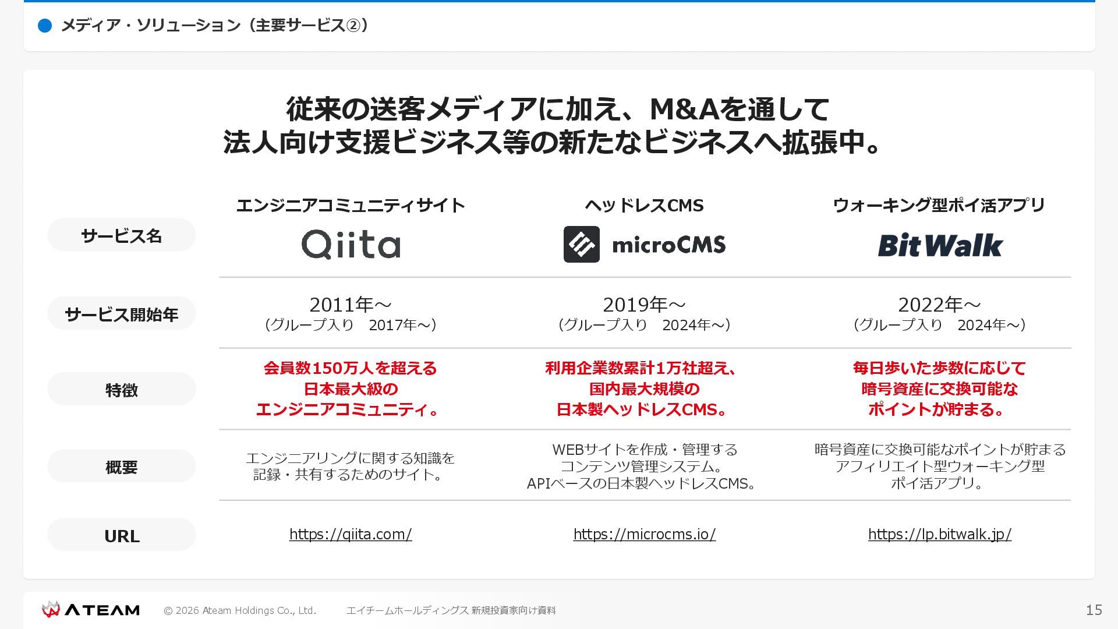Click the エンジニアコミュニティサイト heading

point(351,205)
